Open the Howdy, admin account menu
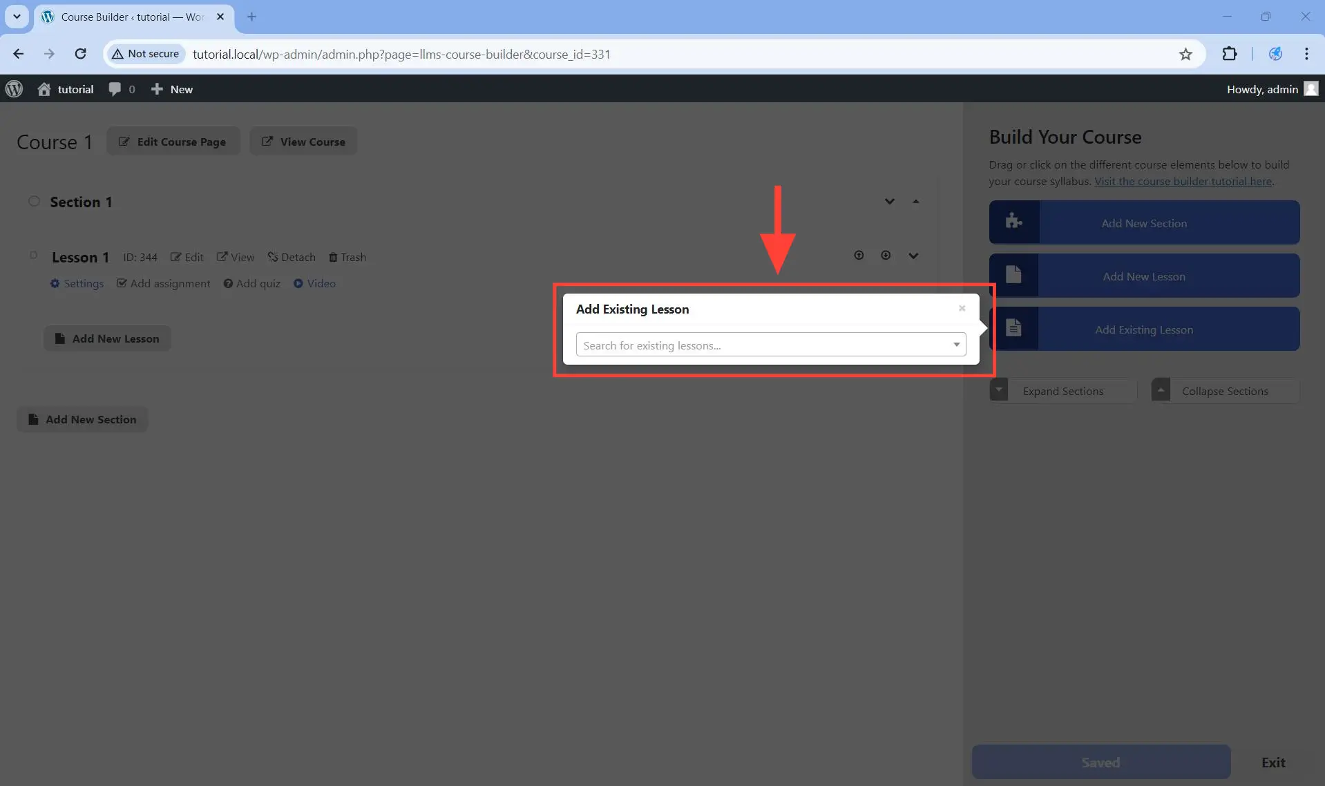Image resolution: width=1325 pixels, height=786 pixels. [x=1272, y=89]
